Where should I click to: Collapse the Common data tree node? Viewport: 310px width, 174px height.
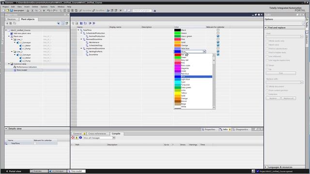[x=9, y=64]
